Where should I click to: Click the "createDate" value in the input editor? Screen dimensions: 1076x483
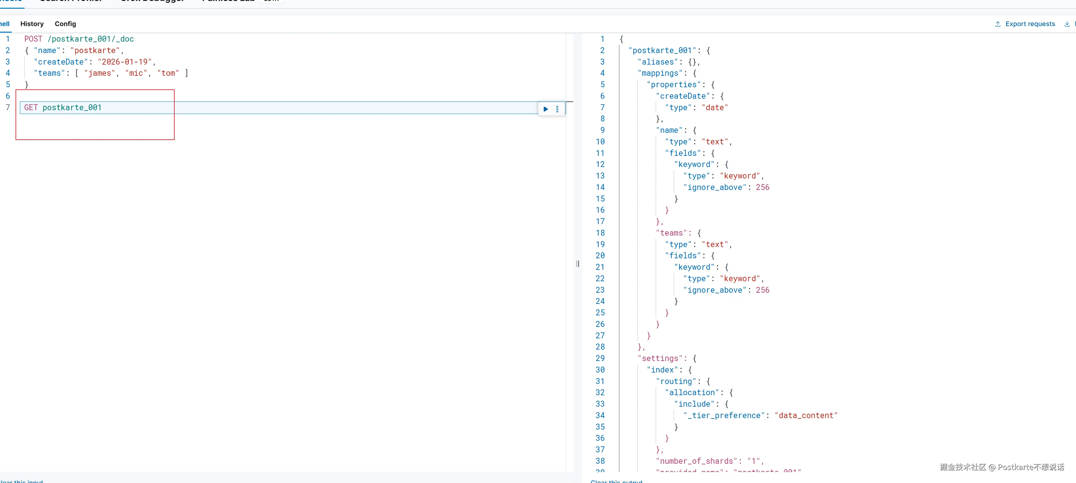click(125, 62)
